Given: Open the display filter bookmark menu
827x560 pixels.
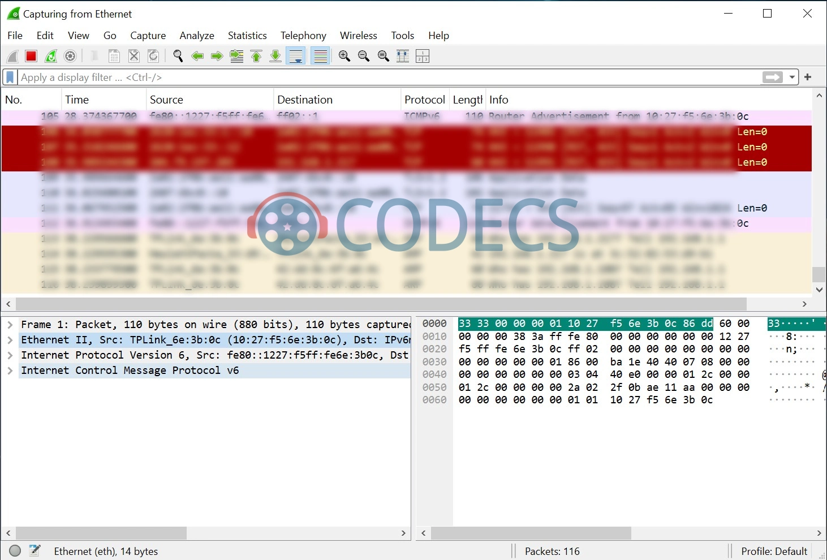Looking at the screenshot, I should pyautogui.click(x=10, y=77).
